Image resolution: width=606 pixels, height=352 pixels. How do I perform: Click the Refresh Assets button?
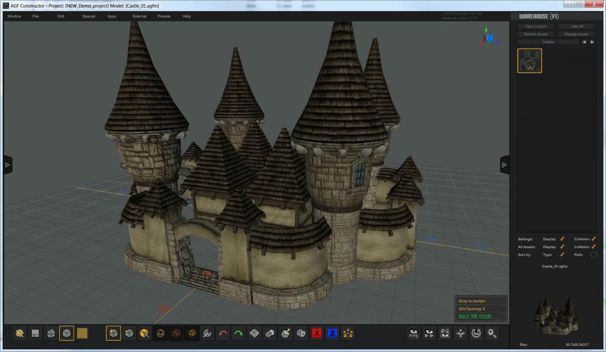tap(536, 34)
